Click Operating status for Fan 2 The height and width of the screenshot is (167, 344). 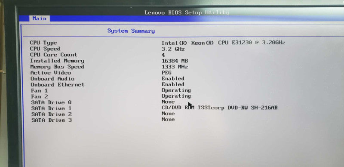coord(176,96)
